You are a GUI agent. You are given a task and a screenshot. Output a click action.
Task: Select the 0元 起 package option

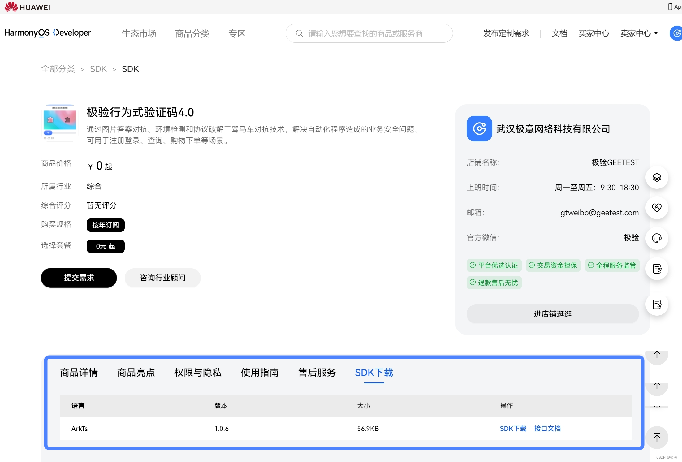pos(106,246)
